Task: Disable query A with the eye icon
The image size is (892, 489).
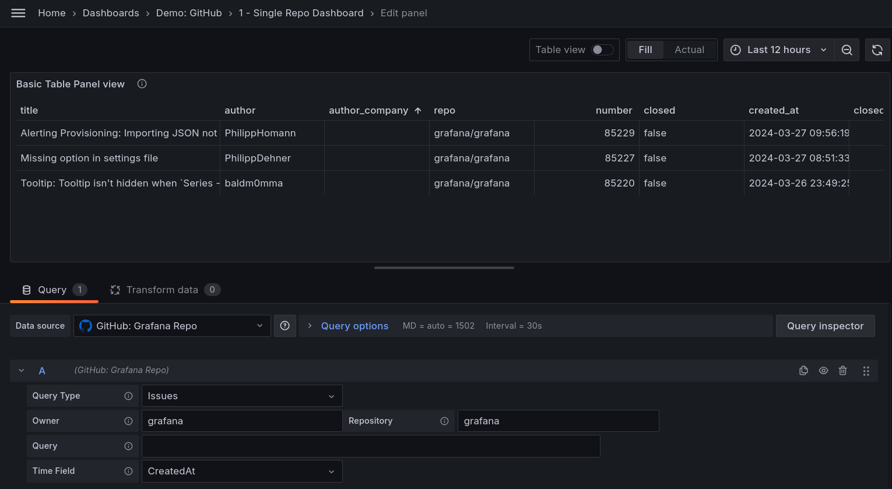Action: coord(823,370)
